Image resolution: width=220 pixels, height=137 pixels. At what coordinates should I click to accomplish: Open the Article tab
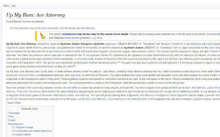(x=6, y=6)
